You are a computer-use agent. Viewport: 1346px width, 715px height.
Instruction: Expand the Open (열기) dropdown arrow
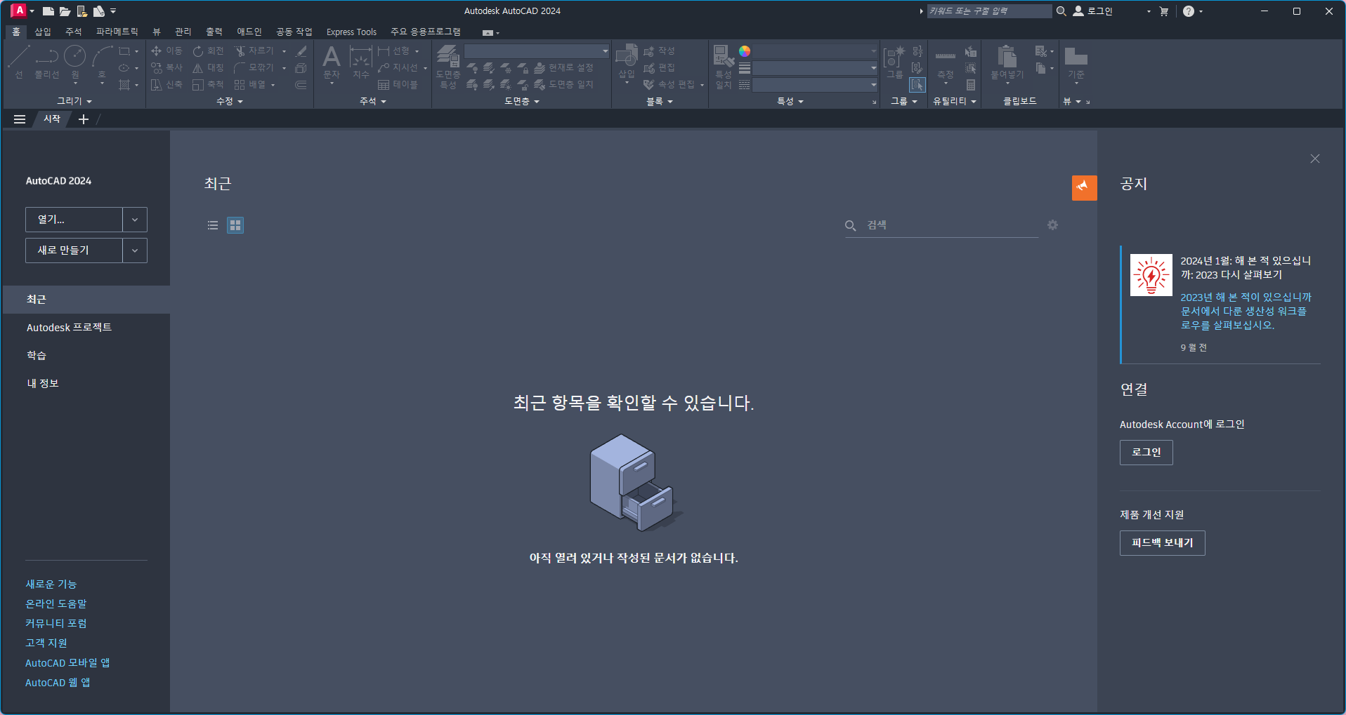(135, 220)
